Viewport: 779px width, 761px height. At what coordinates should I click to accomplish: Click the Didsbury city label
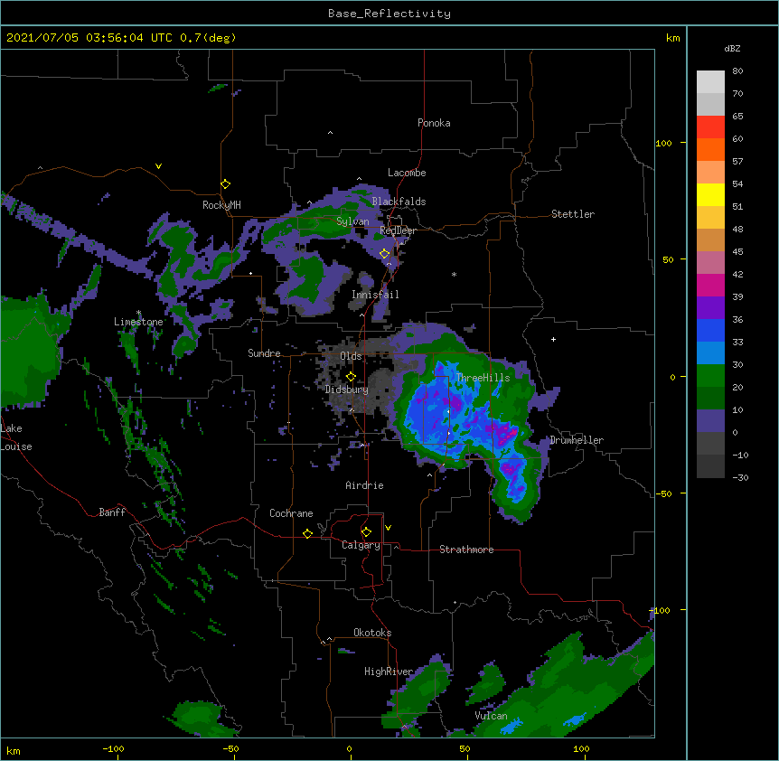click(347, 390)
